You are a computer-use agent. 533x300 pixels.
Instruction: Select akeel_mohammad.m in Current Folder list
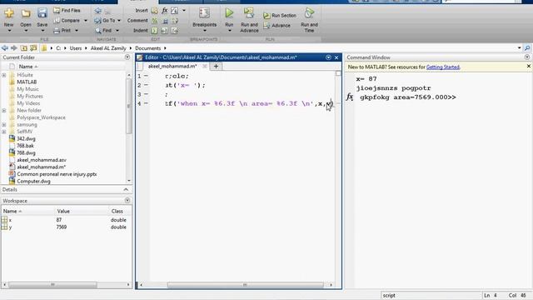(41, 167)
